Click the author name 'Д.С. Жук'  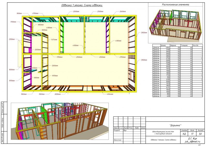pyautogui.click(x=193, y=139)
